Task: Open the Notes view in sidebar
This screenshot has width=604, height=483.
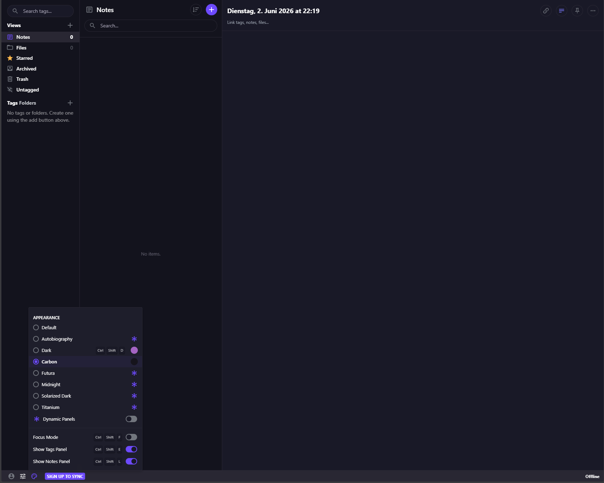Action: [40, 37]
